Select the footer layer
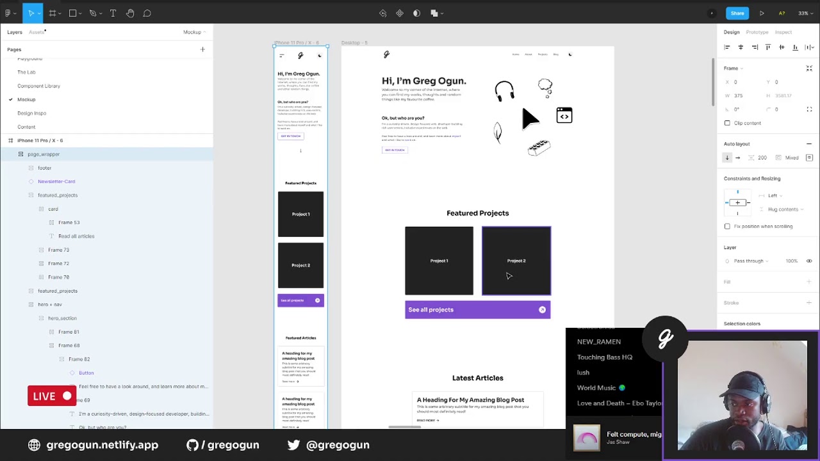Screen dimensions: 820x461 tap(44, 168)
